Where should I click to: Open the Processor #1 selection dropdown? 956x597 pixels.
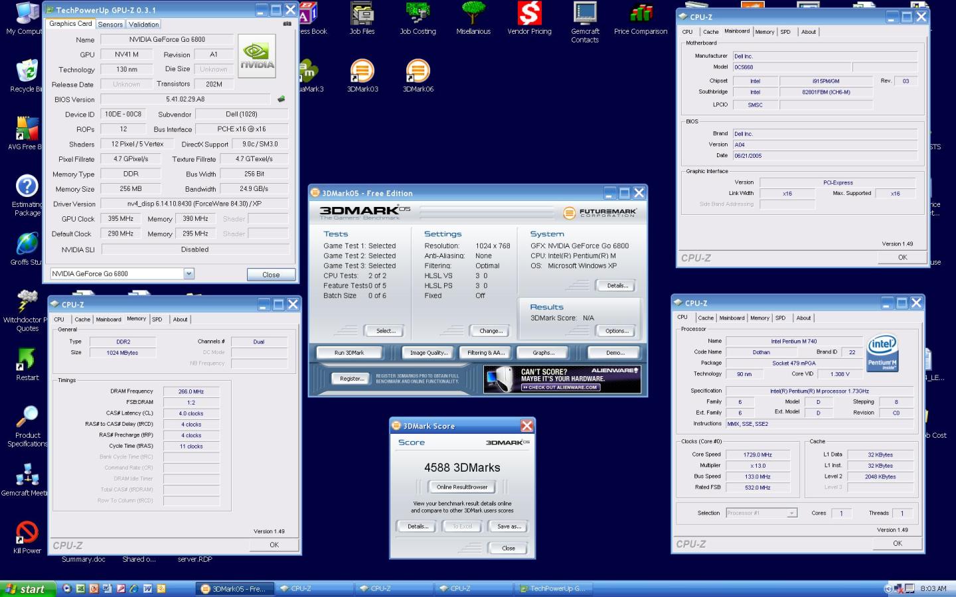[791, 513]
